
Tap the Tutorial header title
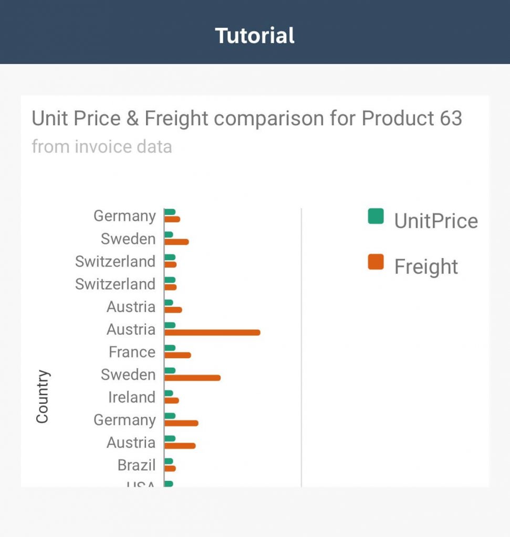pyautogui.click(x=255, y=36)
